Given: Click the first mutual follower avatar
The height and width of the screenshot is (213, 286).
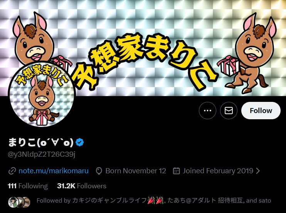Looking at the screenshot, I should (x=13, y=202).
